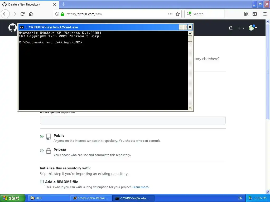Click the book icon next to Public
Screen dimensions: 270x202
click(49, 137)
